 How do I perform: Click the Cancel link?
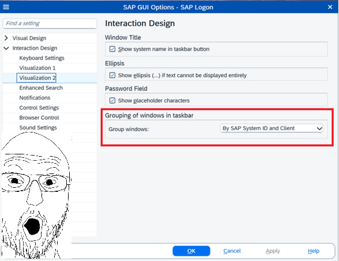[x=232, y=251]
